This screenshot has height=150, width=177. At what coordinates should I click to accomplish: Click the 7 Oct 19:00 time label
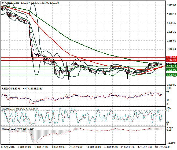[76, 147]
